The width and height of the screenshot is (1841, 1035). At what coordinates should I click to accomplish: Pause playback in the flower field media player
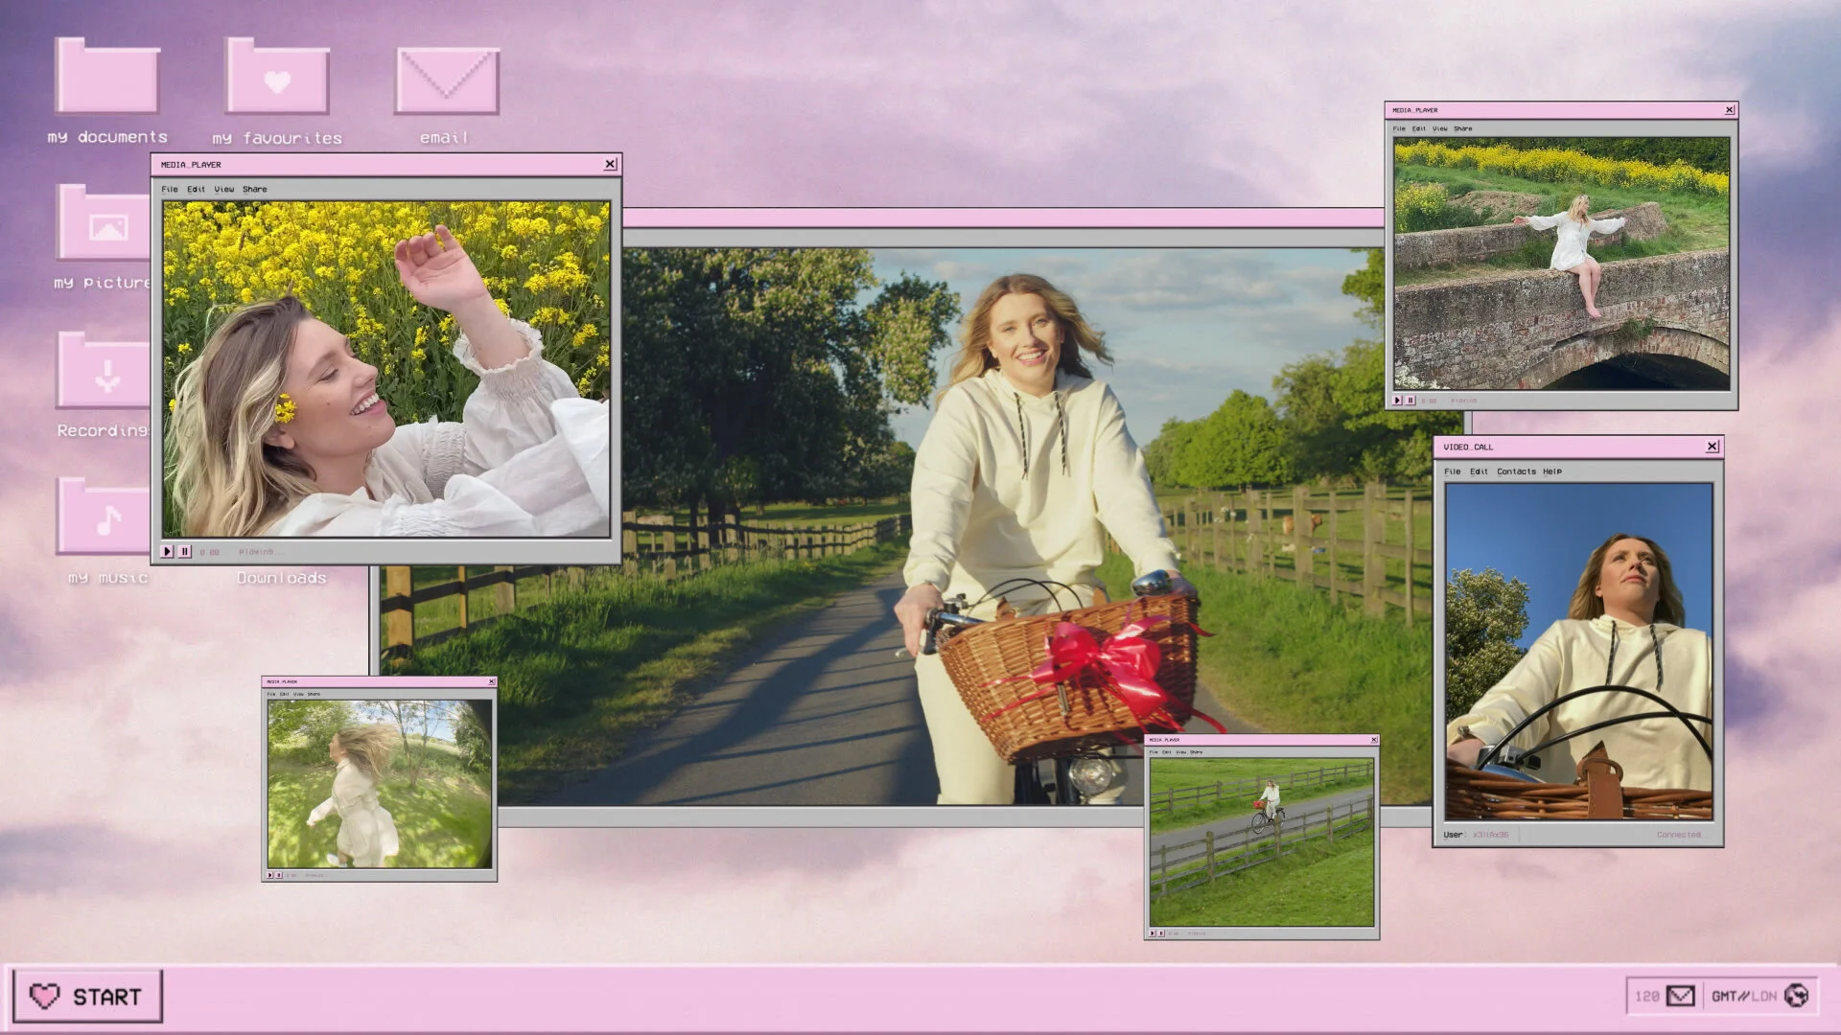(183, 551)
